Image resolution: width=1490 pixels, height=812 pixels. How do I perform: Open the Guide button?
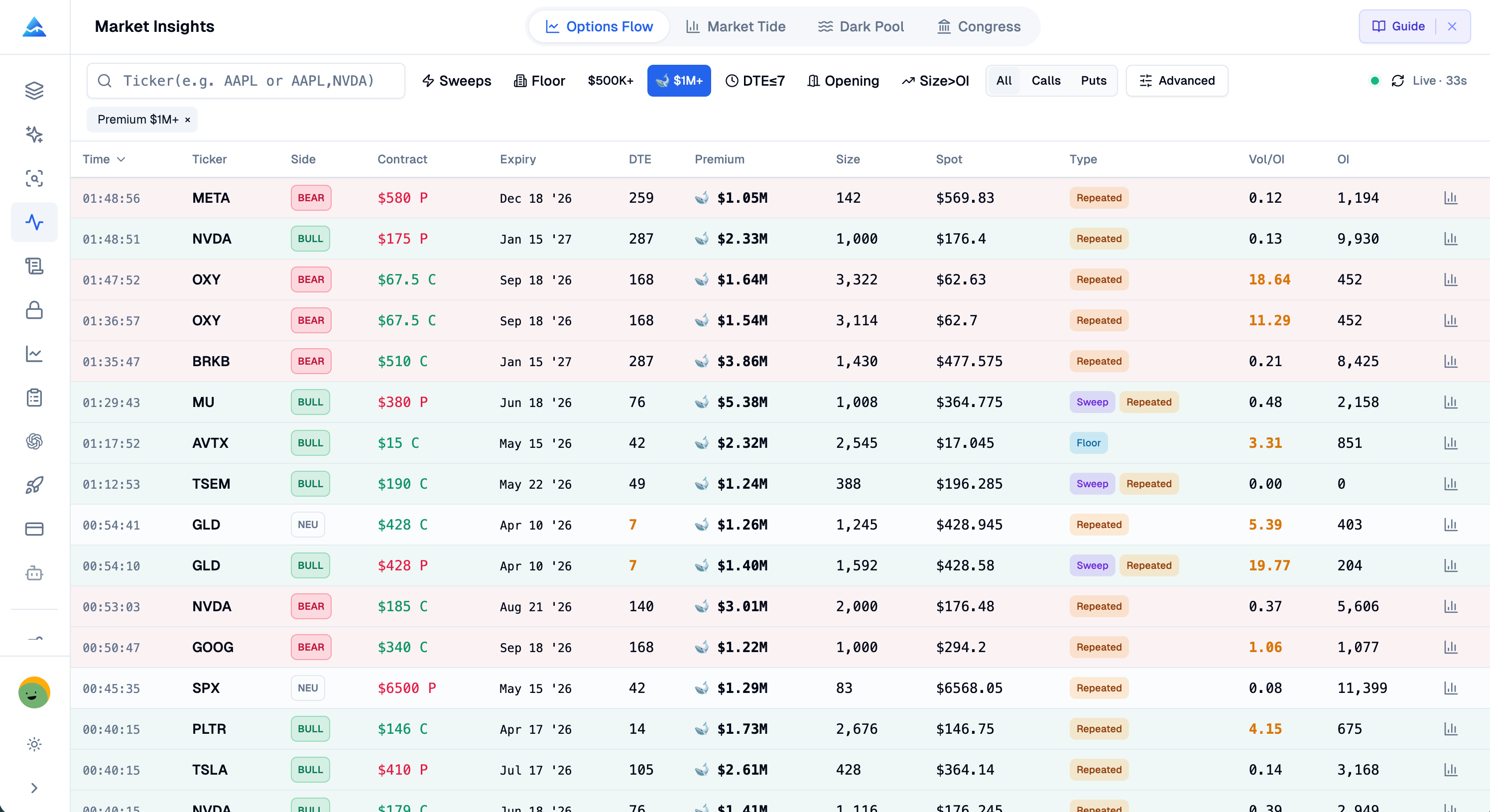1398,26
